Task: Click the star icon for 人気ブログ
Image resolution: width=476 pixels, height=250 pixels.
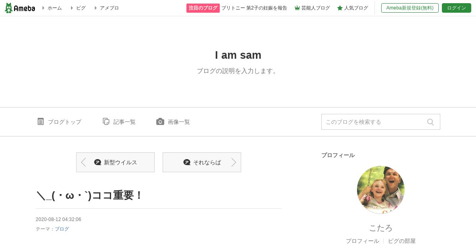Action: coord(340,8)
